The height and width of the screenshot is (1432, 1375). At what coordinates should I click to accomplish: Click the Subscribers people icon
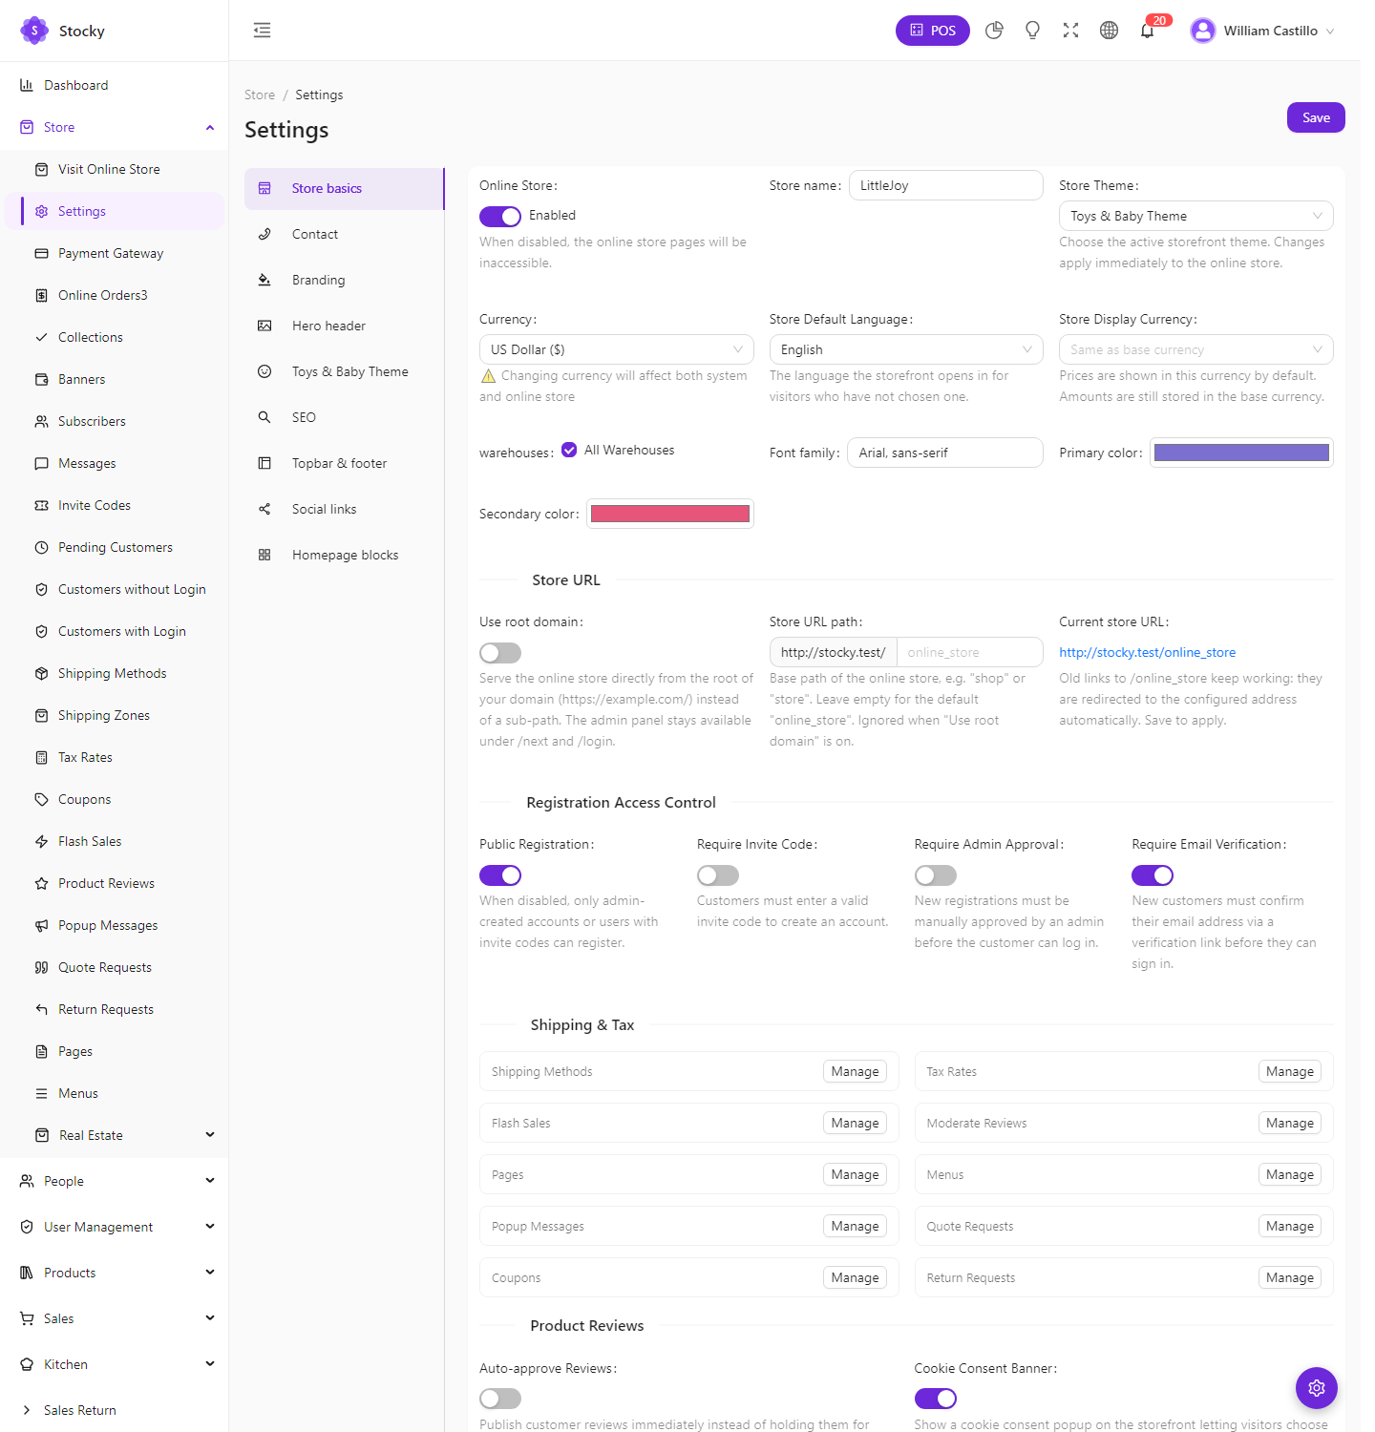(41, 421)
